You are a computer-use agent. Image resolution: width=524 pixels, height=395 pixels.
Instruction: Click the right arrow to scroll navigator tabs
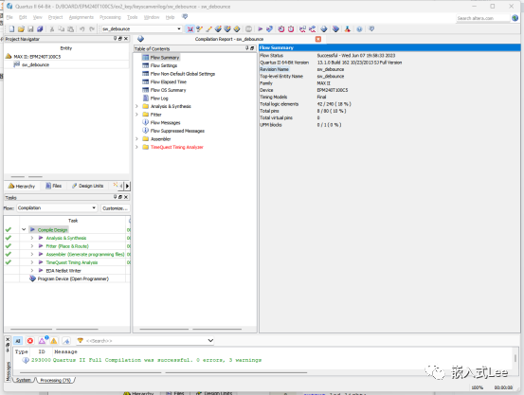(x=127, y=186)
